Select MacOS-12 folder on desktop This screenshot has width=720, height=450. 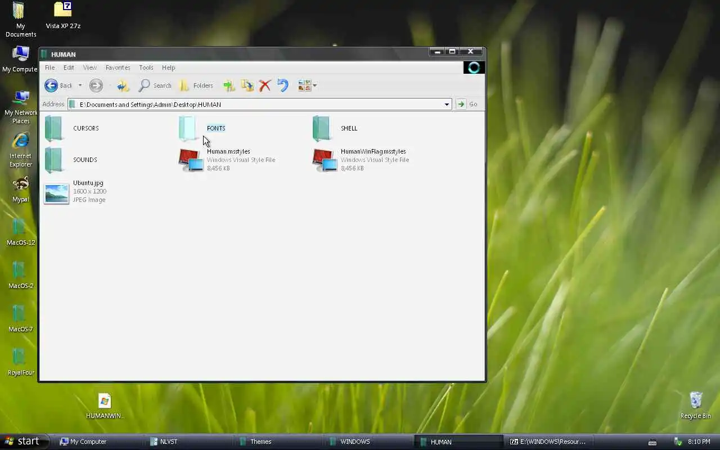tap(21, 232)
